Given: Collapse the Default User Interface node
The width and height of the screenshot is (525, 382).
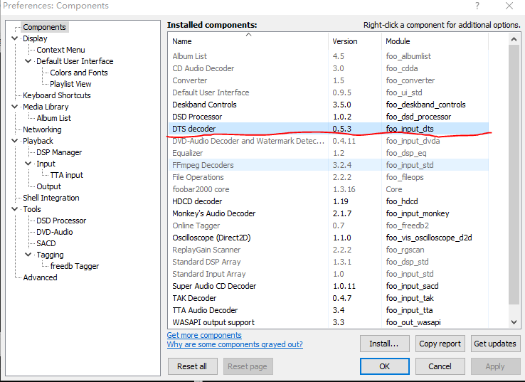Looking at the screenshot, I should point(28,61).
